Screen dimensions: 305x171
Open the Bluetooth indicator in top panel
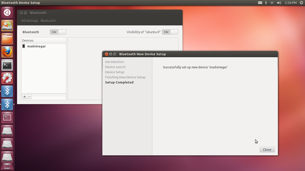(x=266, y=3)
